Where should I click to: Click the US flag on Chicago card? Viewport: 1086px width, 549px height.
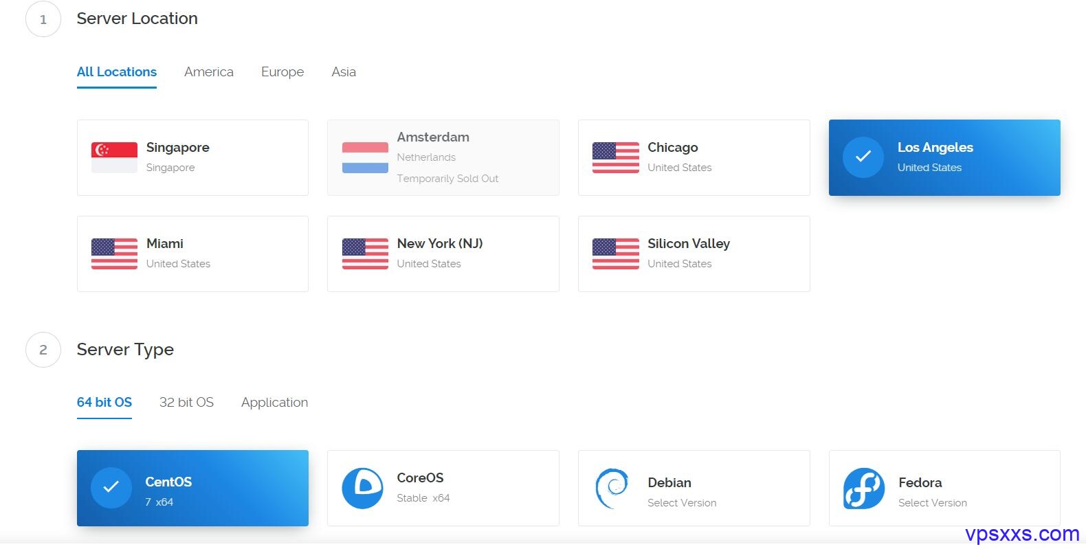pyautogui.click(x=616, y=157)
